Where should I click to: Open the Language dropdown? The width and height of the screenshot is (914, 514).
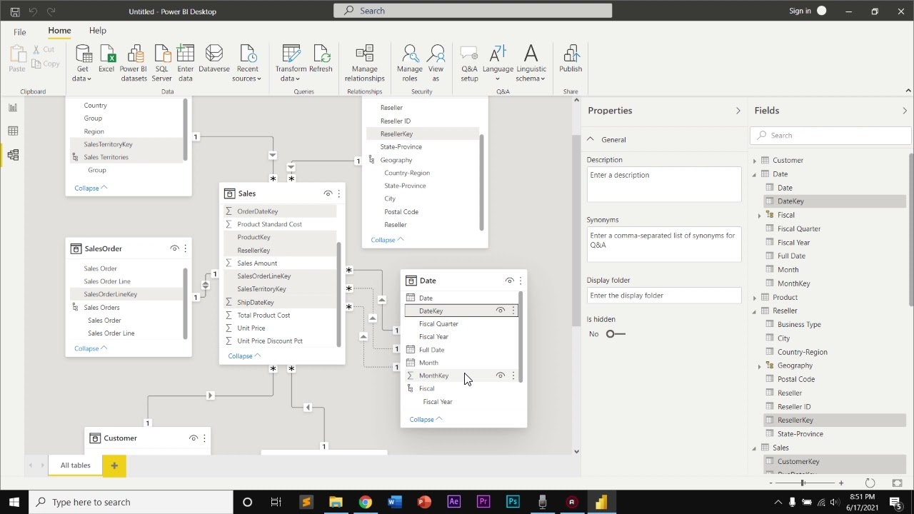pos(498,63)
